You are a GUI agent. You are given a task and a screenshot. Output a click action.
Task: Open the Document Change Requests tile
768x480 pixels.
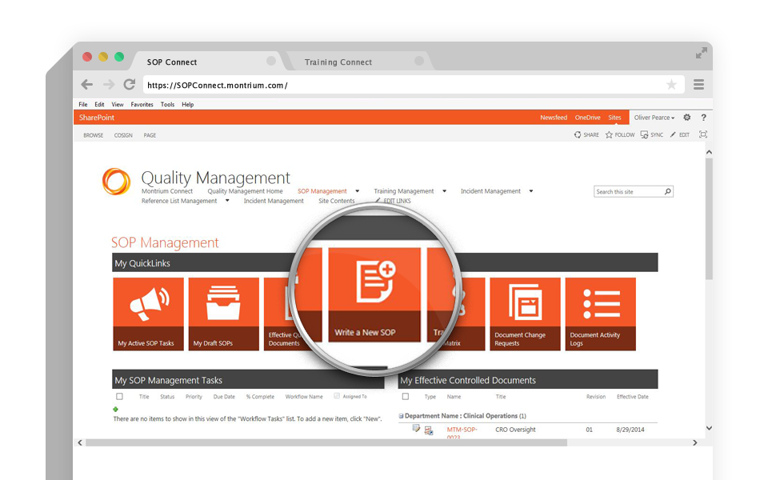tap(525, 314)
